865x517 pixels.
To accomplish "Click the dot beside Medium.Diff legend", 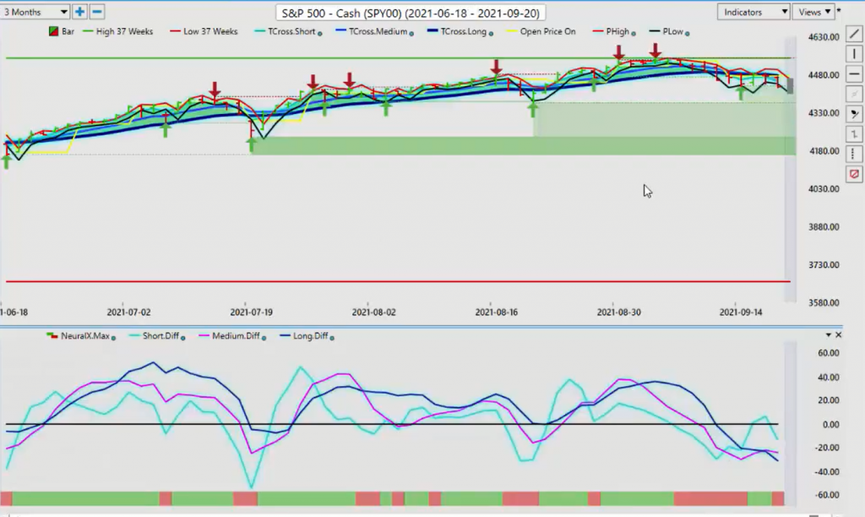I will pyautogui.click(x=264, y=338).
